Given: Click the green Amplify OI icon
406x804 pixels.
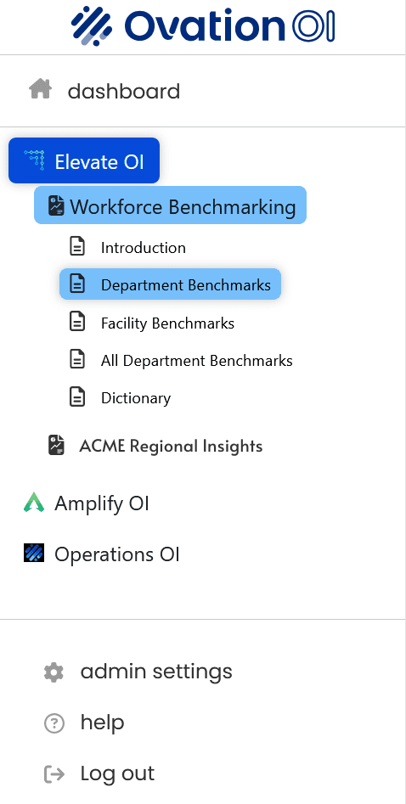Looking at the screenshot, I should coord(34,502).
